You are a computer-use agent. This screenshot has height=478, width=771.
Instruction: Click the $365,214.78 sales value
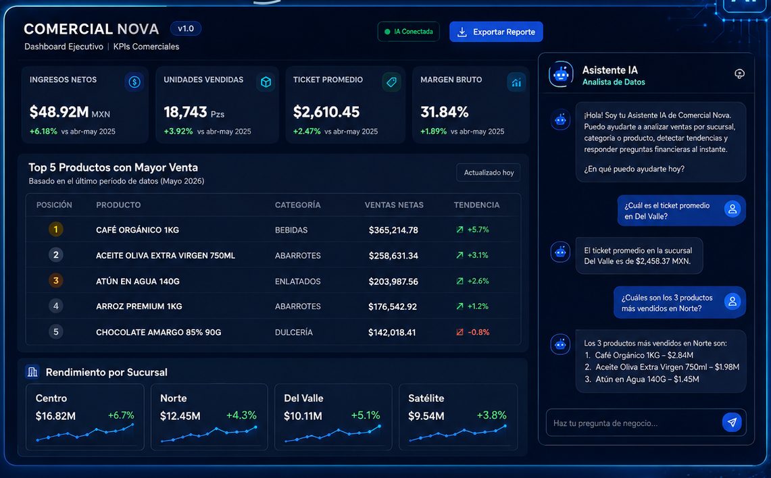tap(393, 230)
